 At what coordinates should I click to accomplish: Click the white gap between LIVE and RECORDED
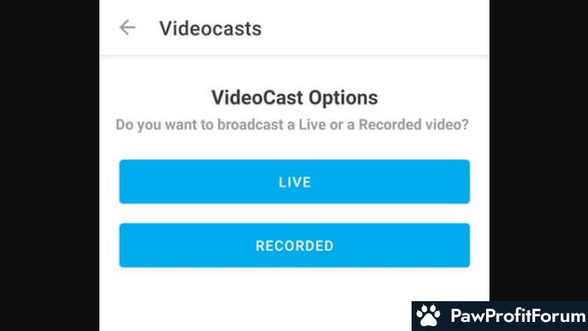[294, 213]
